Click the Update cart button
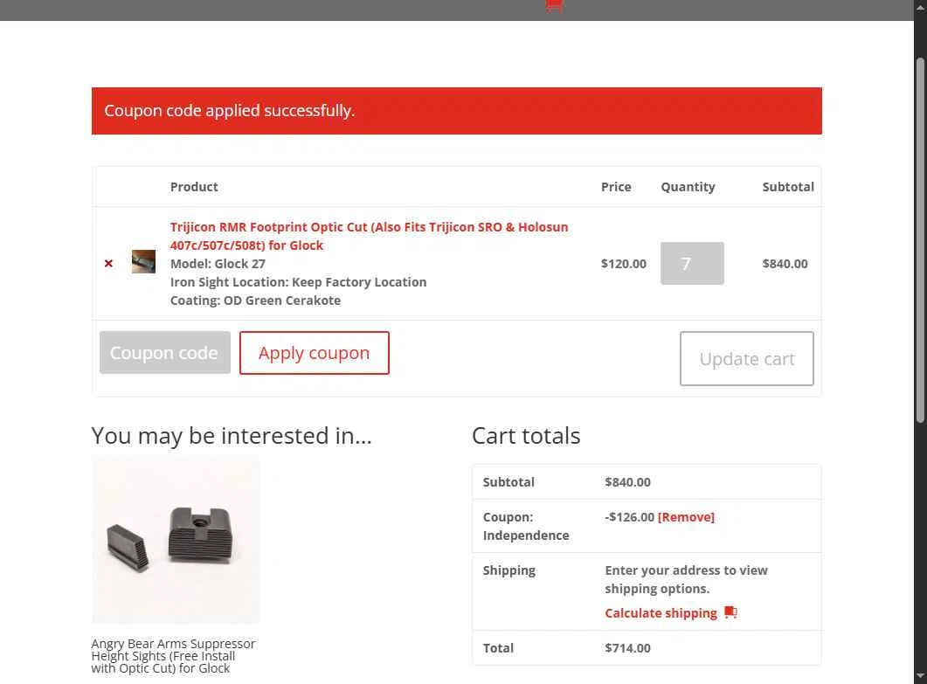 point(747,359)
